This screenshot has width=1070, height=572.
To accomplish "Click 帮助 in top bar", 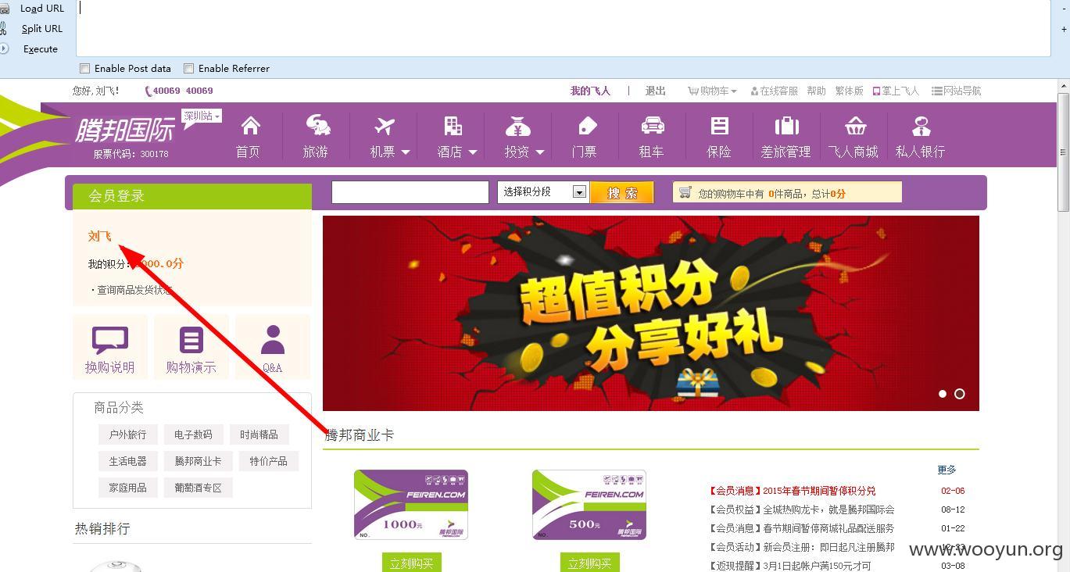I will click(816, 91).
